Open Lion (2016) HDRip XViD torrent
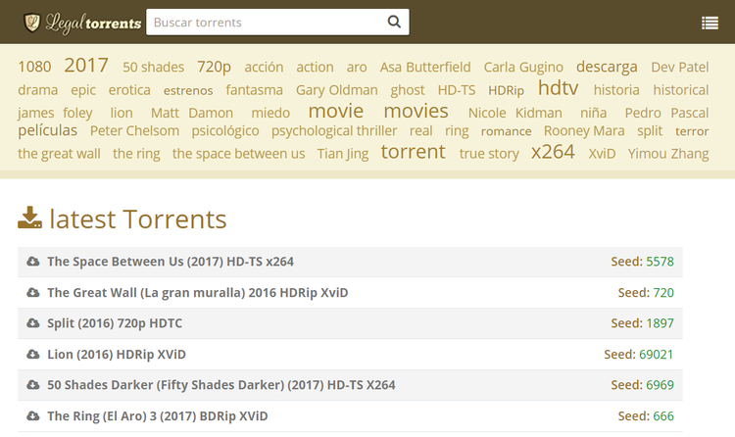The image size is (735, 437). (116, 354)
